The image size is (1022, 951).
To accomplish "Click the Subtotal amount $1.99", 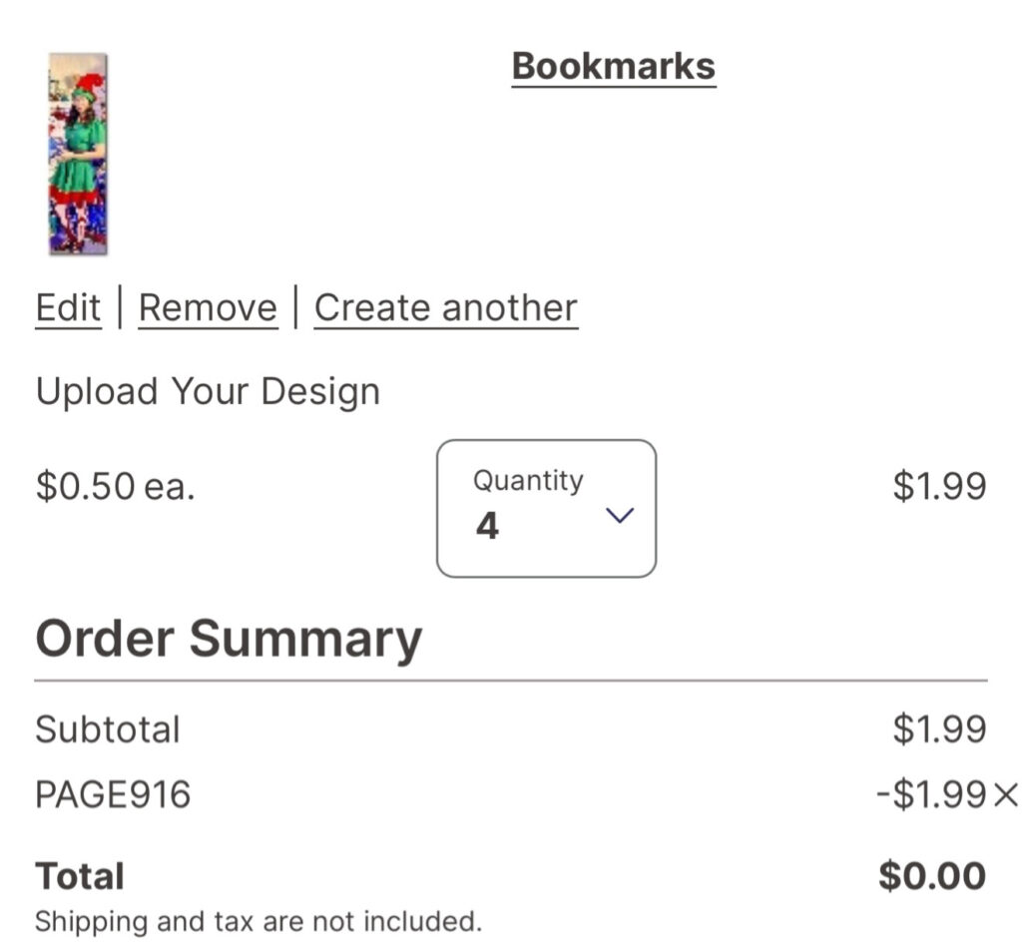I will pyautogui.click(x=938, y=729).
